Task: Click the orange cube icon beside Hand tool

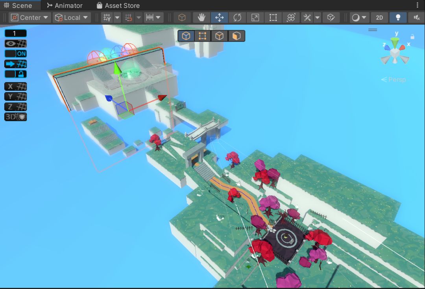Action: (182, 18)
